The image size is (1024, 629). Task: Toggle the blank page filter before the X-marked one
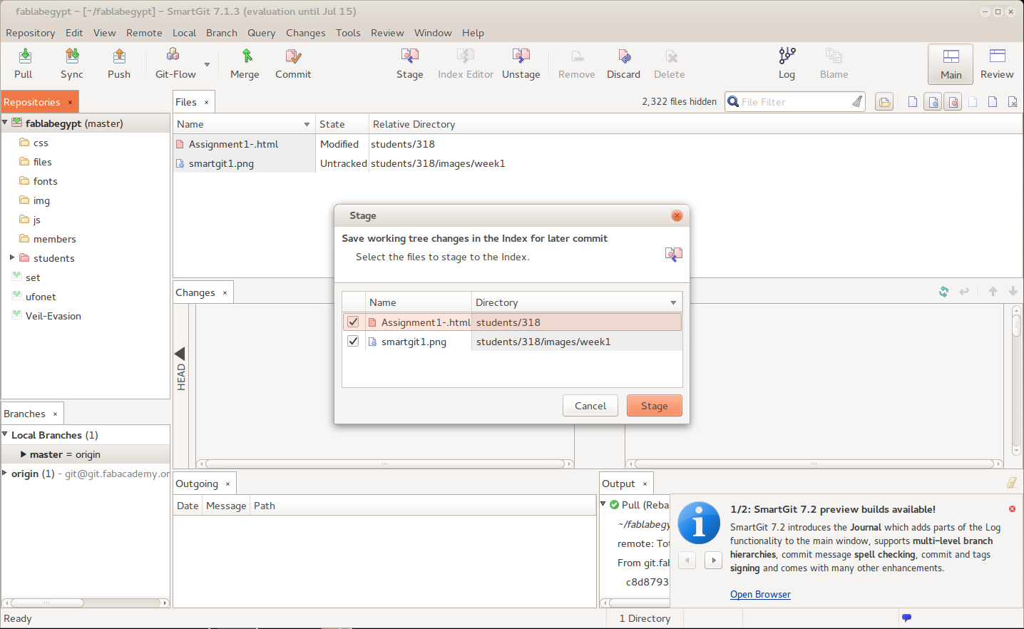(993, 102)
